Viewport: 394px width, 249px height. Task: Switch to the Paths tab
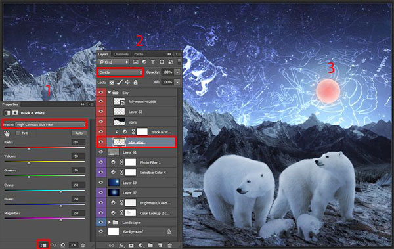[139, 54]
